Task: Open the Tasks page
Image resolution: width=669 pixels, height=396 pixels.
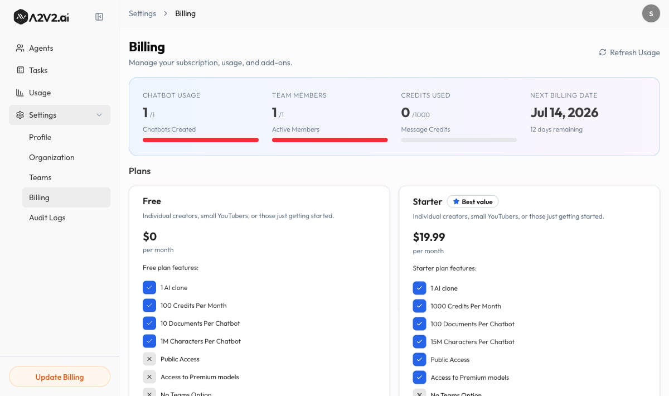Action: pos(60,70)
